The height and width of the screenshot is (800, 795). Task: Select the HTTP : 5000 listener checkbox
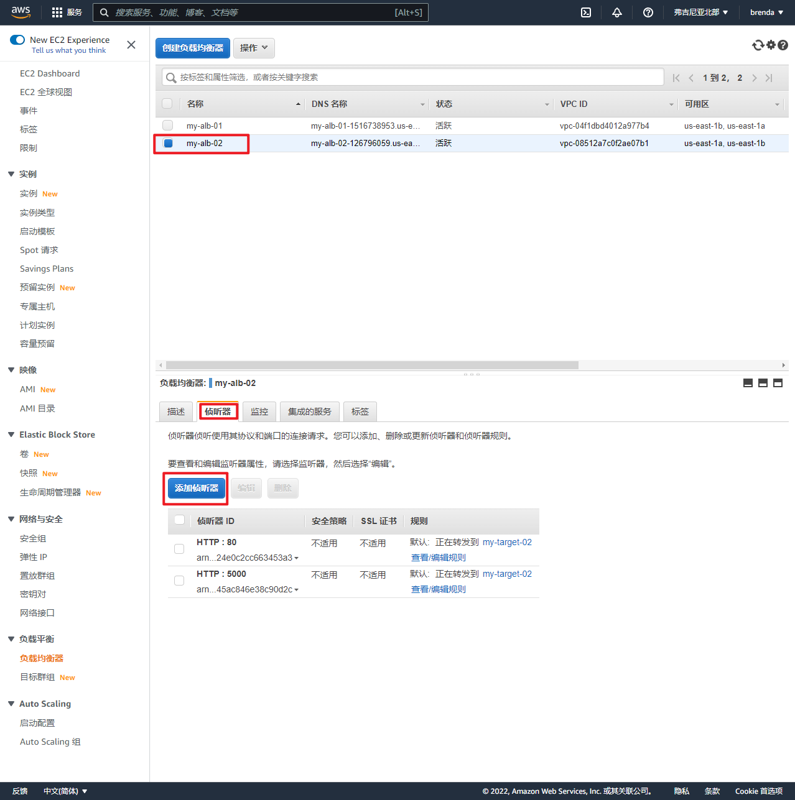point(179,581)
